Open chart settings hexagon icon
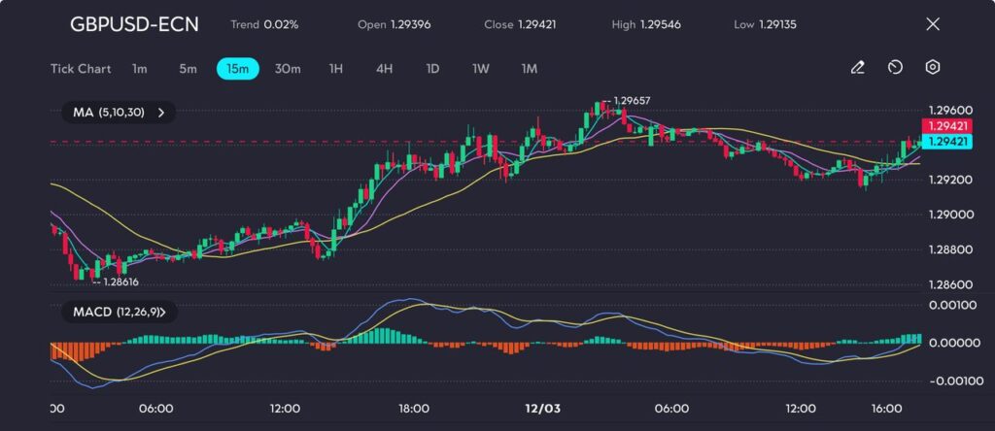 coord(932,68)
